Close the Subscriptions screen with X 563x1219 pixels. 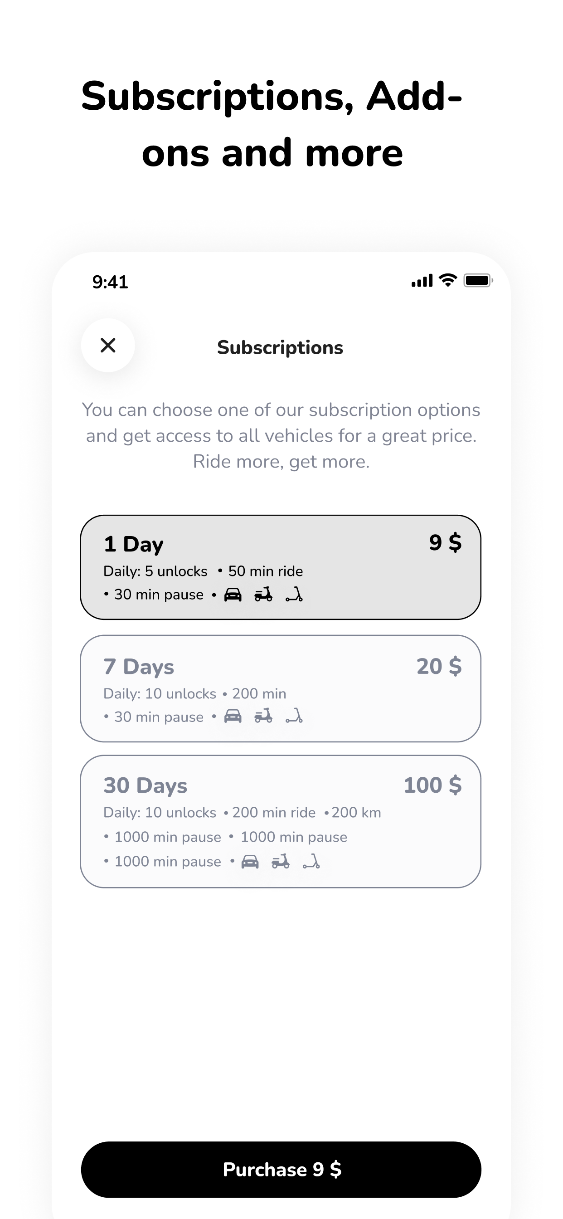coord(108,346)
